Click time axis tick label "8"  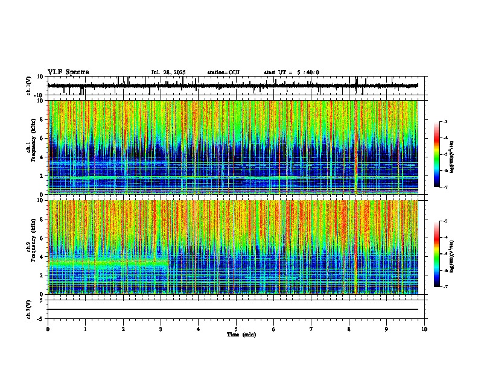click(349, 329)
